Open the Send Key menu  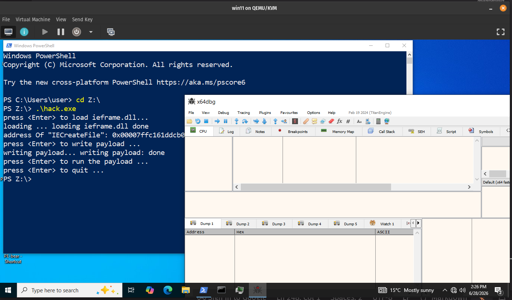click(x=82, y=19)
